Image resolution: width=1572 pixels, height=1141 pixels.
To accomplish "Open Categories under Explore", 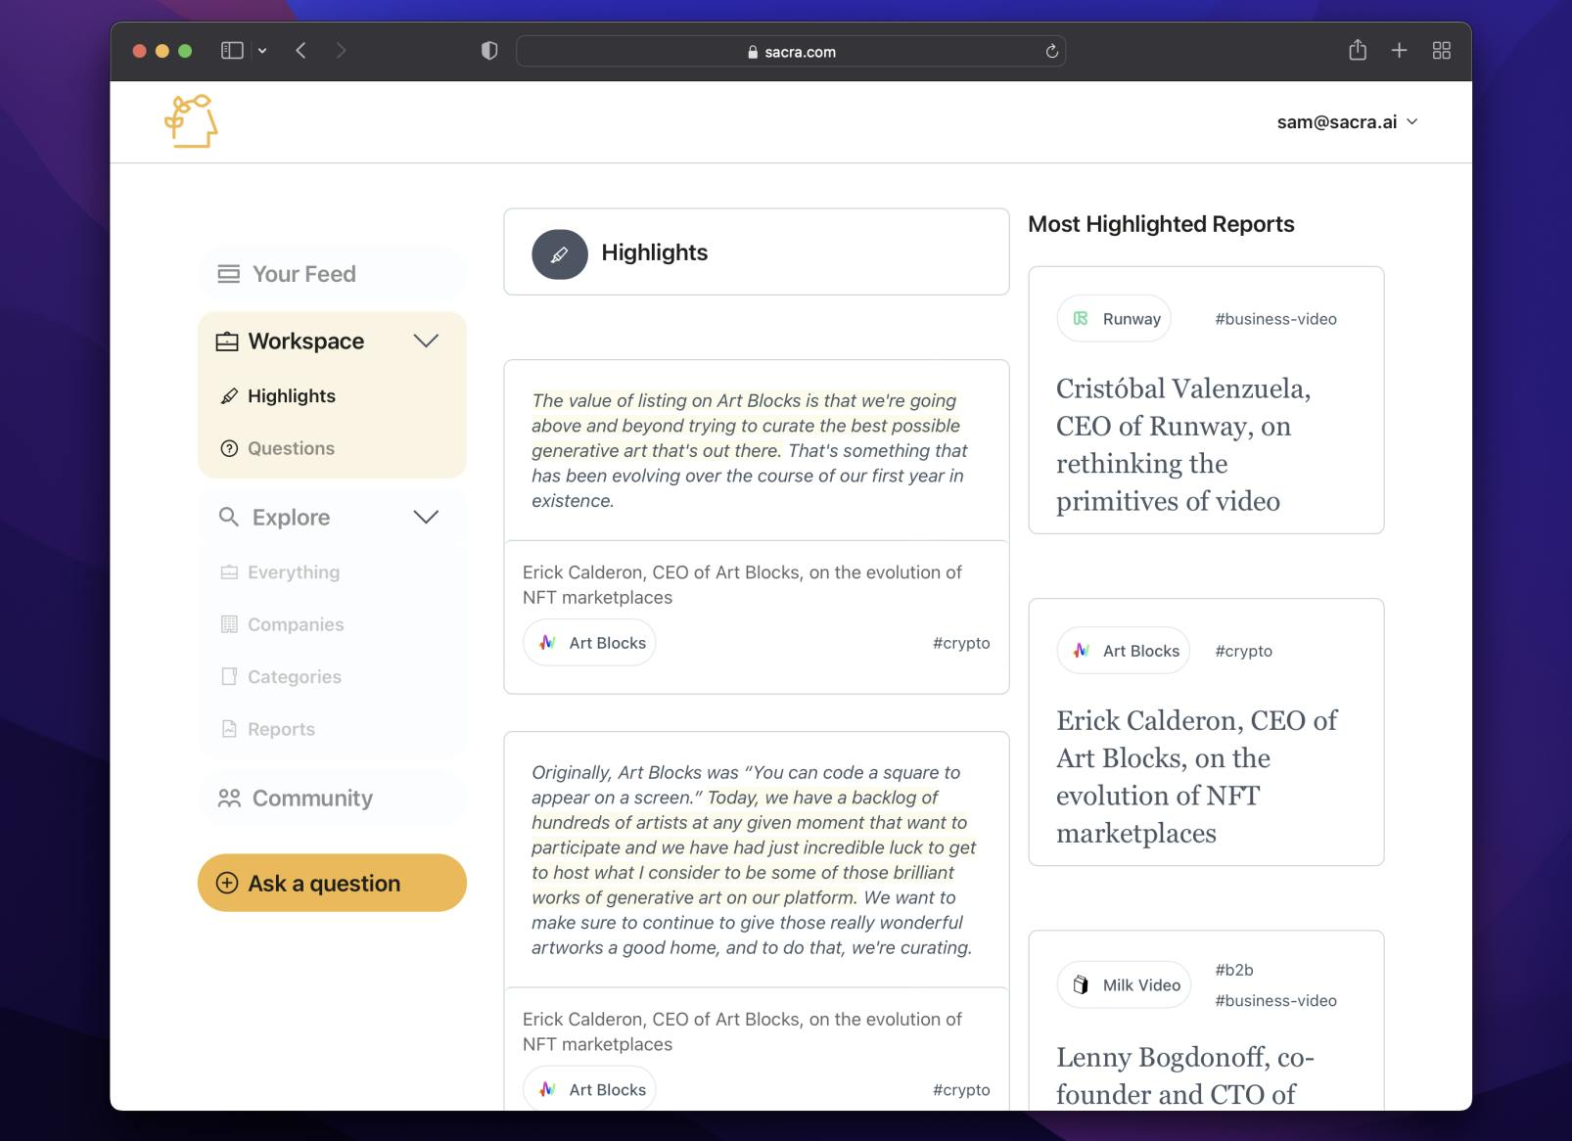I will tap(294, 677).
